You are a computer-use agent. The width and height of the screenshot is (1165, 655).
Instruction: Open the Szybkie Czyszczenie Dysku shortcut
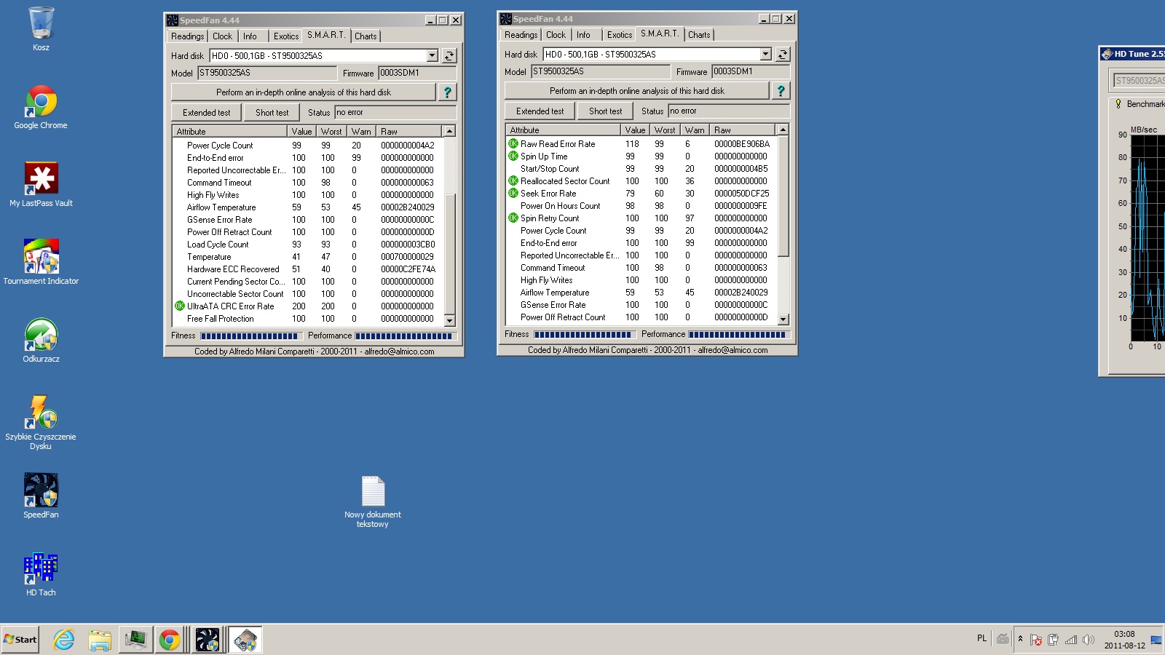[41, 423]
